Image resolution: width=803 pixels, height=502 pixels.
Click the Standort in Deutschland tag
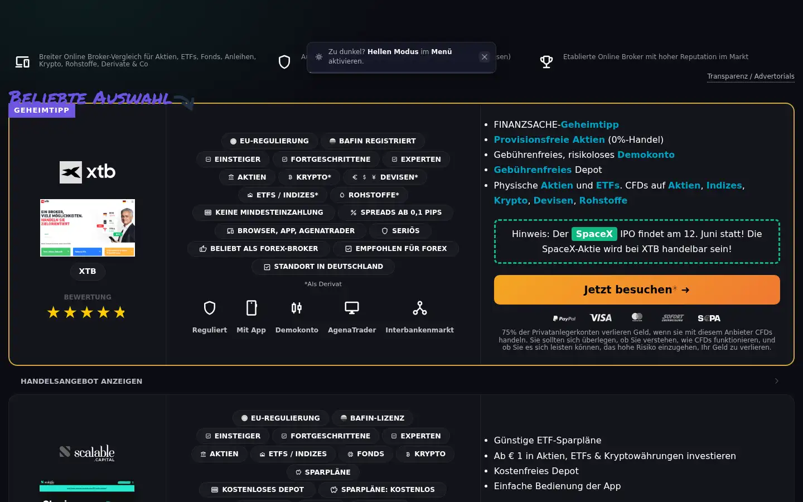point(323,267)
